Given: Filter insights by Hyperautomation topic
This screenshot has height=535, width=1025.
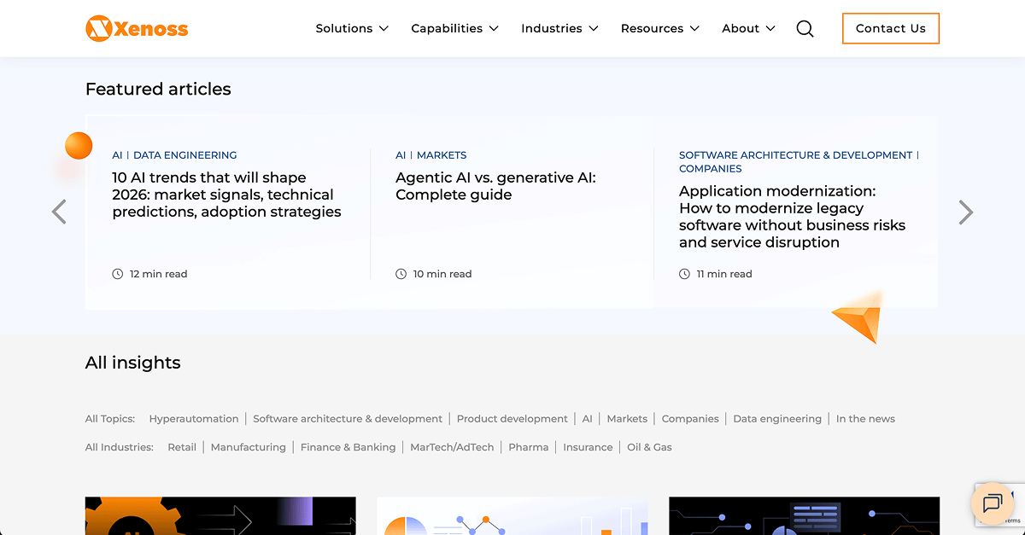Looking at the screenshot, I should pyautogui.click(x=194, y=419).
